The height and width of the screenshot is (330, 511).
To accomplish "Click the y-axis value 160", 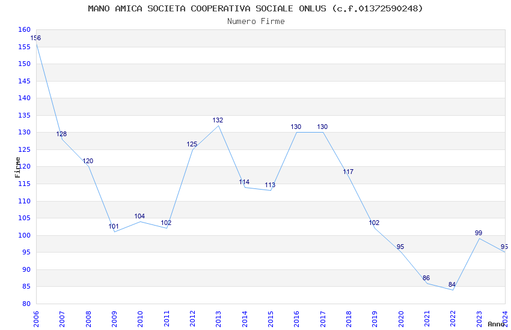I will pos(25,29).
